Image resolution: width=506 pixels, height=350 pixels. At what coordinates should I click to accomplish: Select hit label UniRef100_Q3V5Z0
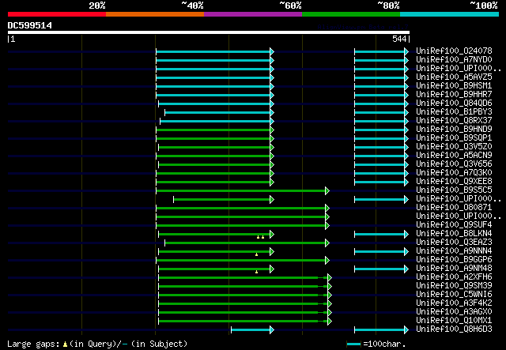[x=454, y=146]
